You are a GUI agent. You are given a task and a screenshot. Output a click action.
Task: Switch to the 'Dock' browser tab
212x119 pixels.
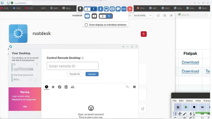coord(190,8)
